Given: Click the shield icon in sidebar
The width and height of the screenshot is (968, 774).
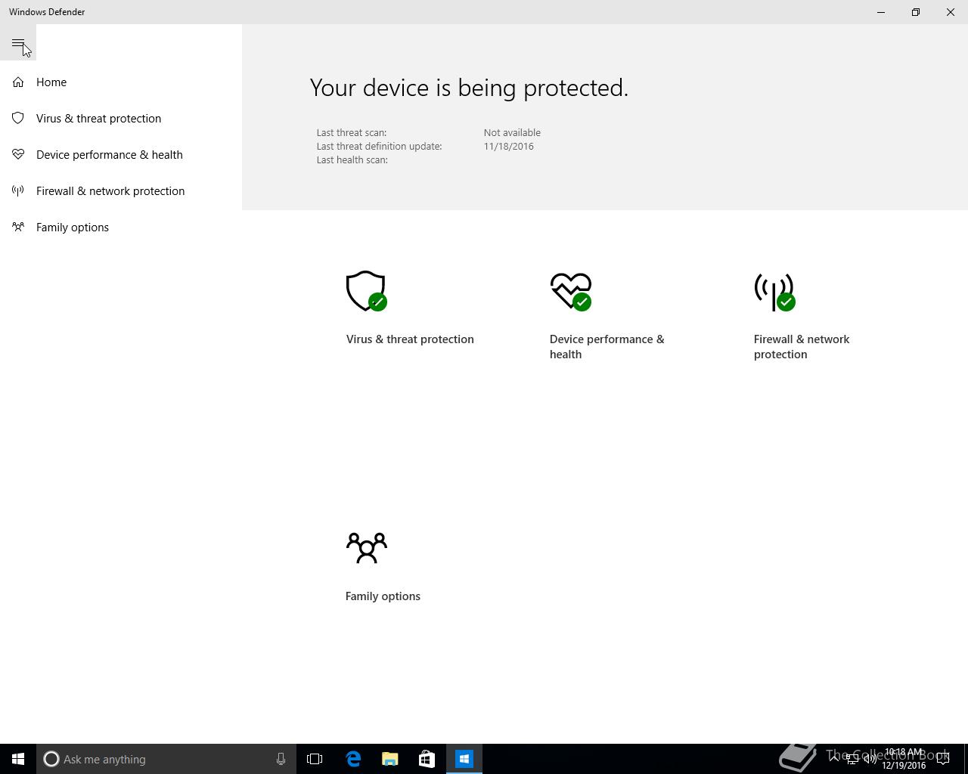Looking at the screenshot, I should [x=18, y=118].
